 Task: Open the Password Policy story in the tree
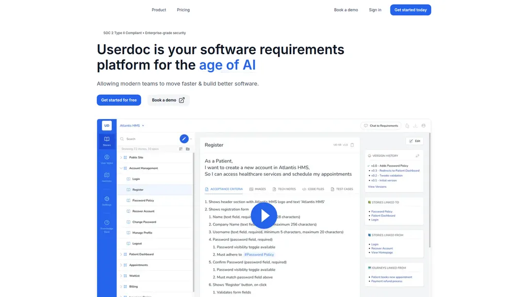(143, 201)
